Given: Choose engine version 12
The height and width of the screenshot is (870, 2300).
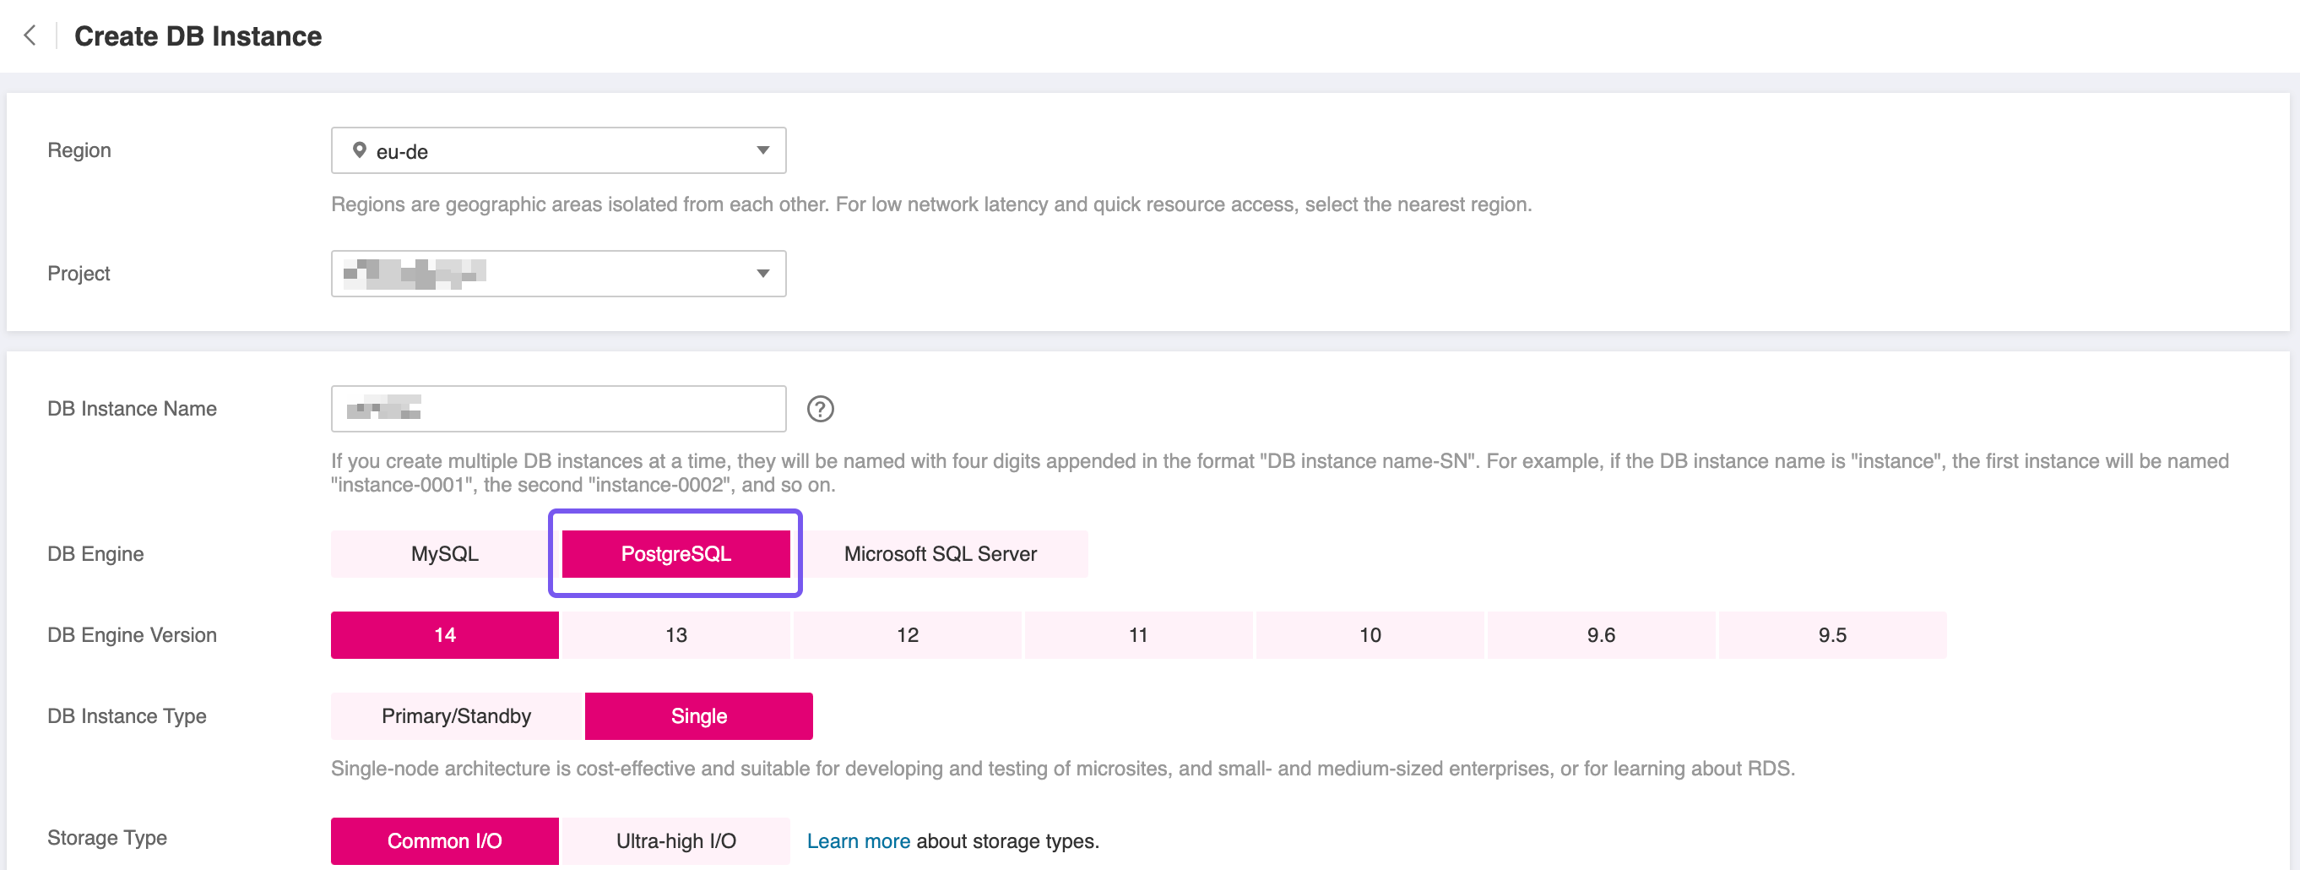Looking at the screenshot, I should (x=906, y=635).
